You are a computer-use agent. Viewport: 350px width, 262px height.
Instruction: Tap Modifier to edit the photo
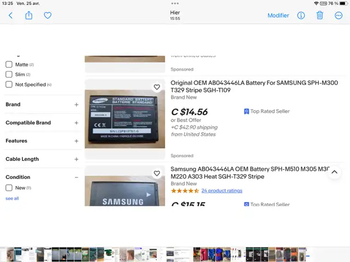(x=278, y=15)
